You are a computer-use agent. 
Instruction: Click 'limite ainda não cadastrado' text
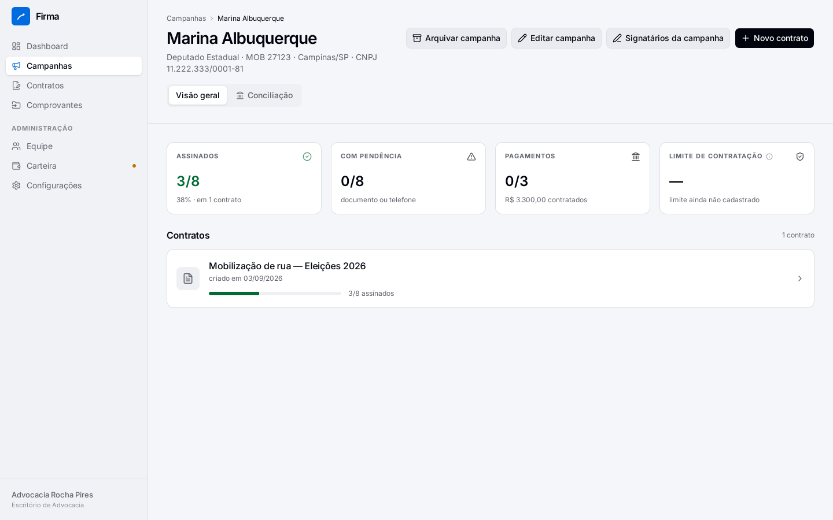tap(714, 200)
